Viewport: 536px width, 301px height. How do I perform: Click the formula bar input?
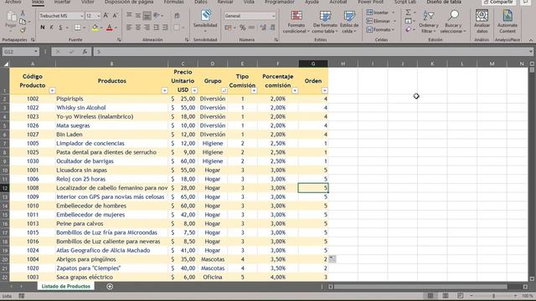click(311, 52)
